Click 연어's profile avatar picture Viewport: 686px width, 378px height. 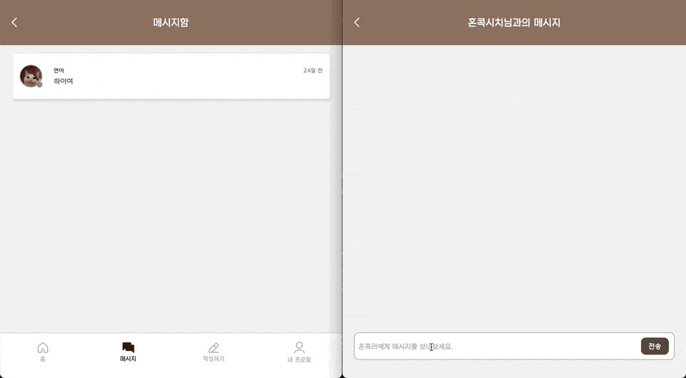(x=31, y=76)
